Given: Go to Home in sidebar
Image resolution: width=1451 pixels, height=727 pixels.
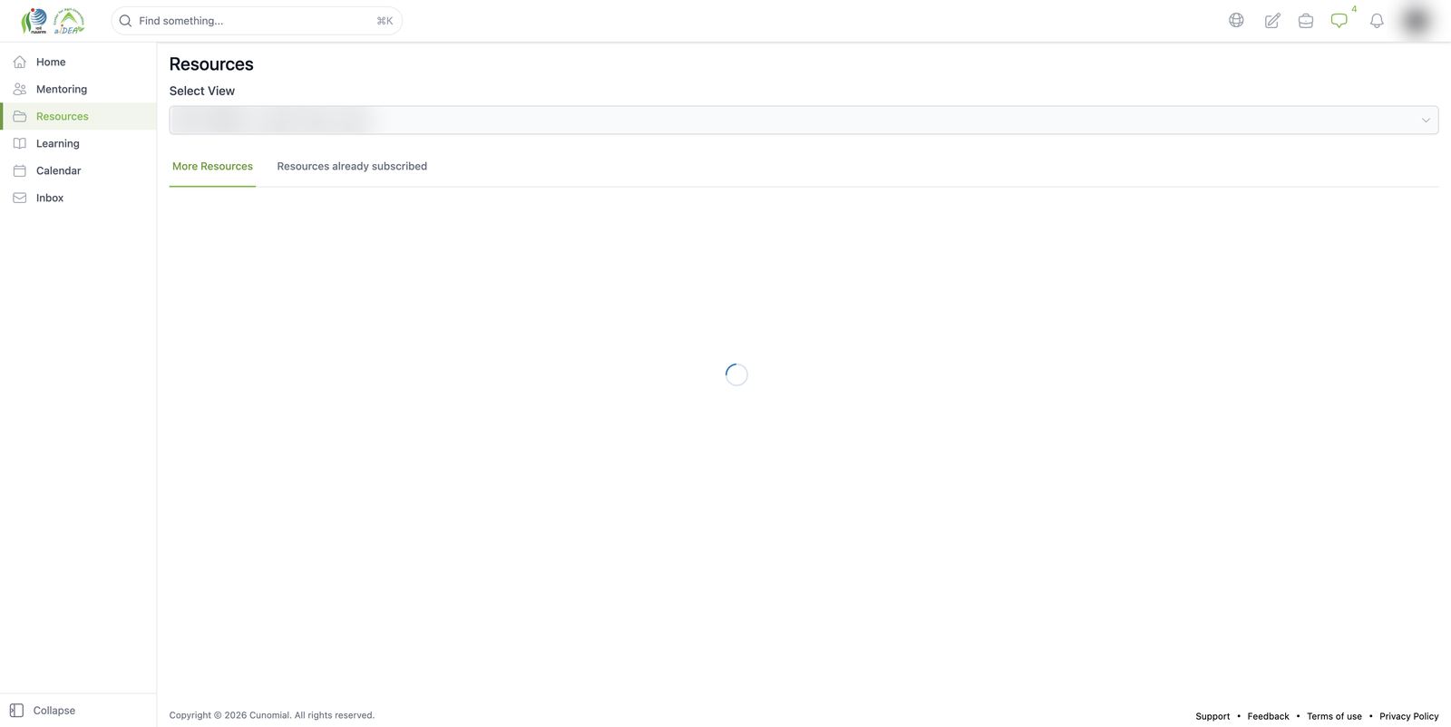Looking at the screenshot, I should pos(51,63).
